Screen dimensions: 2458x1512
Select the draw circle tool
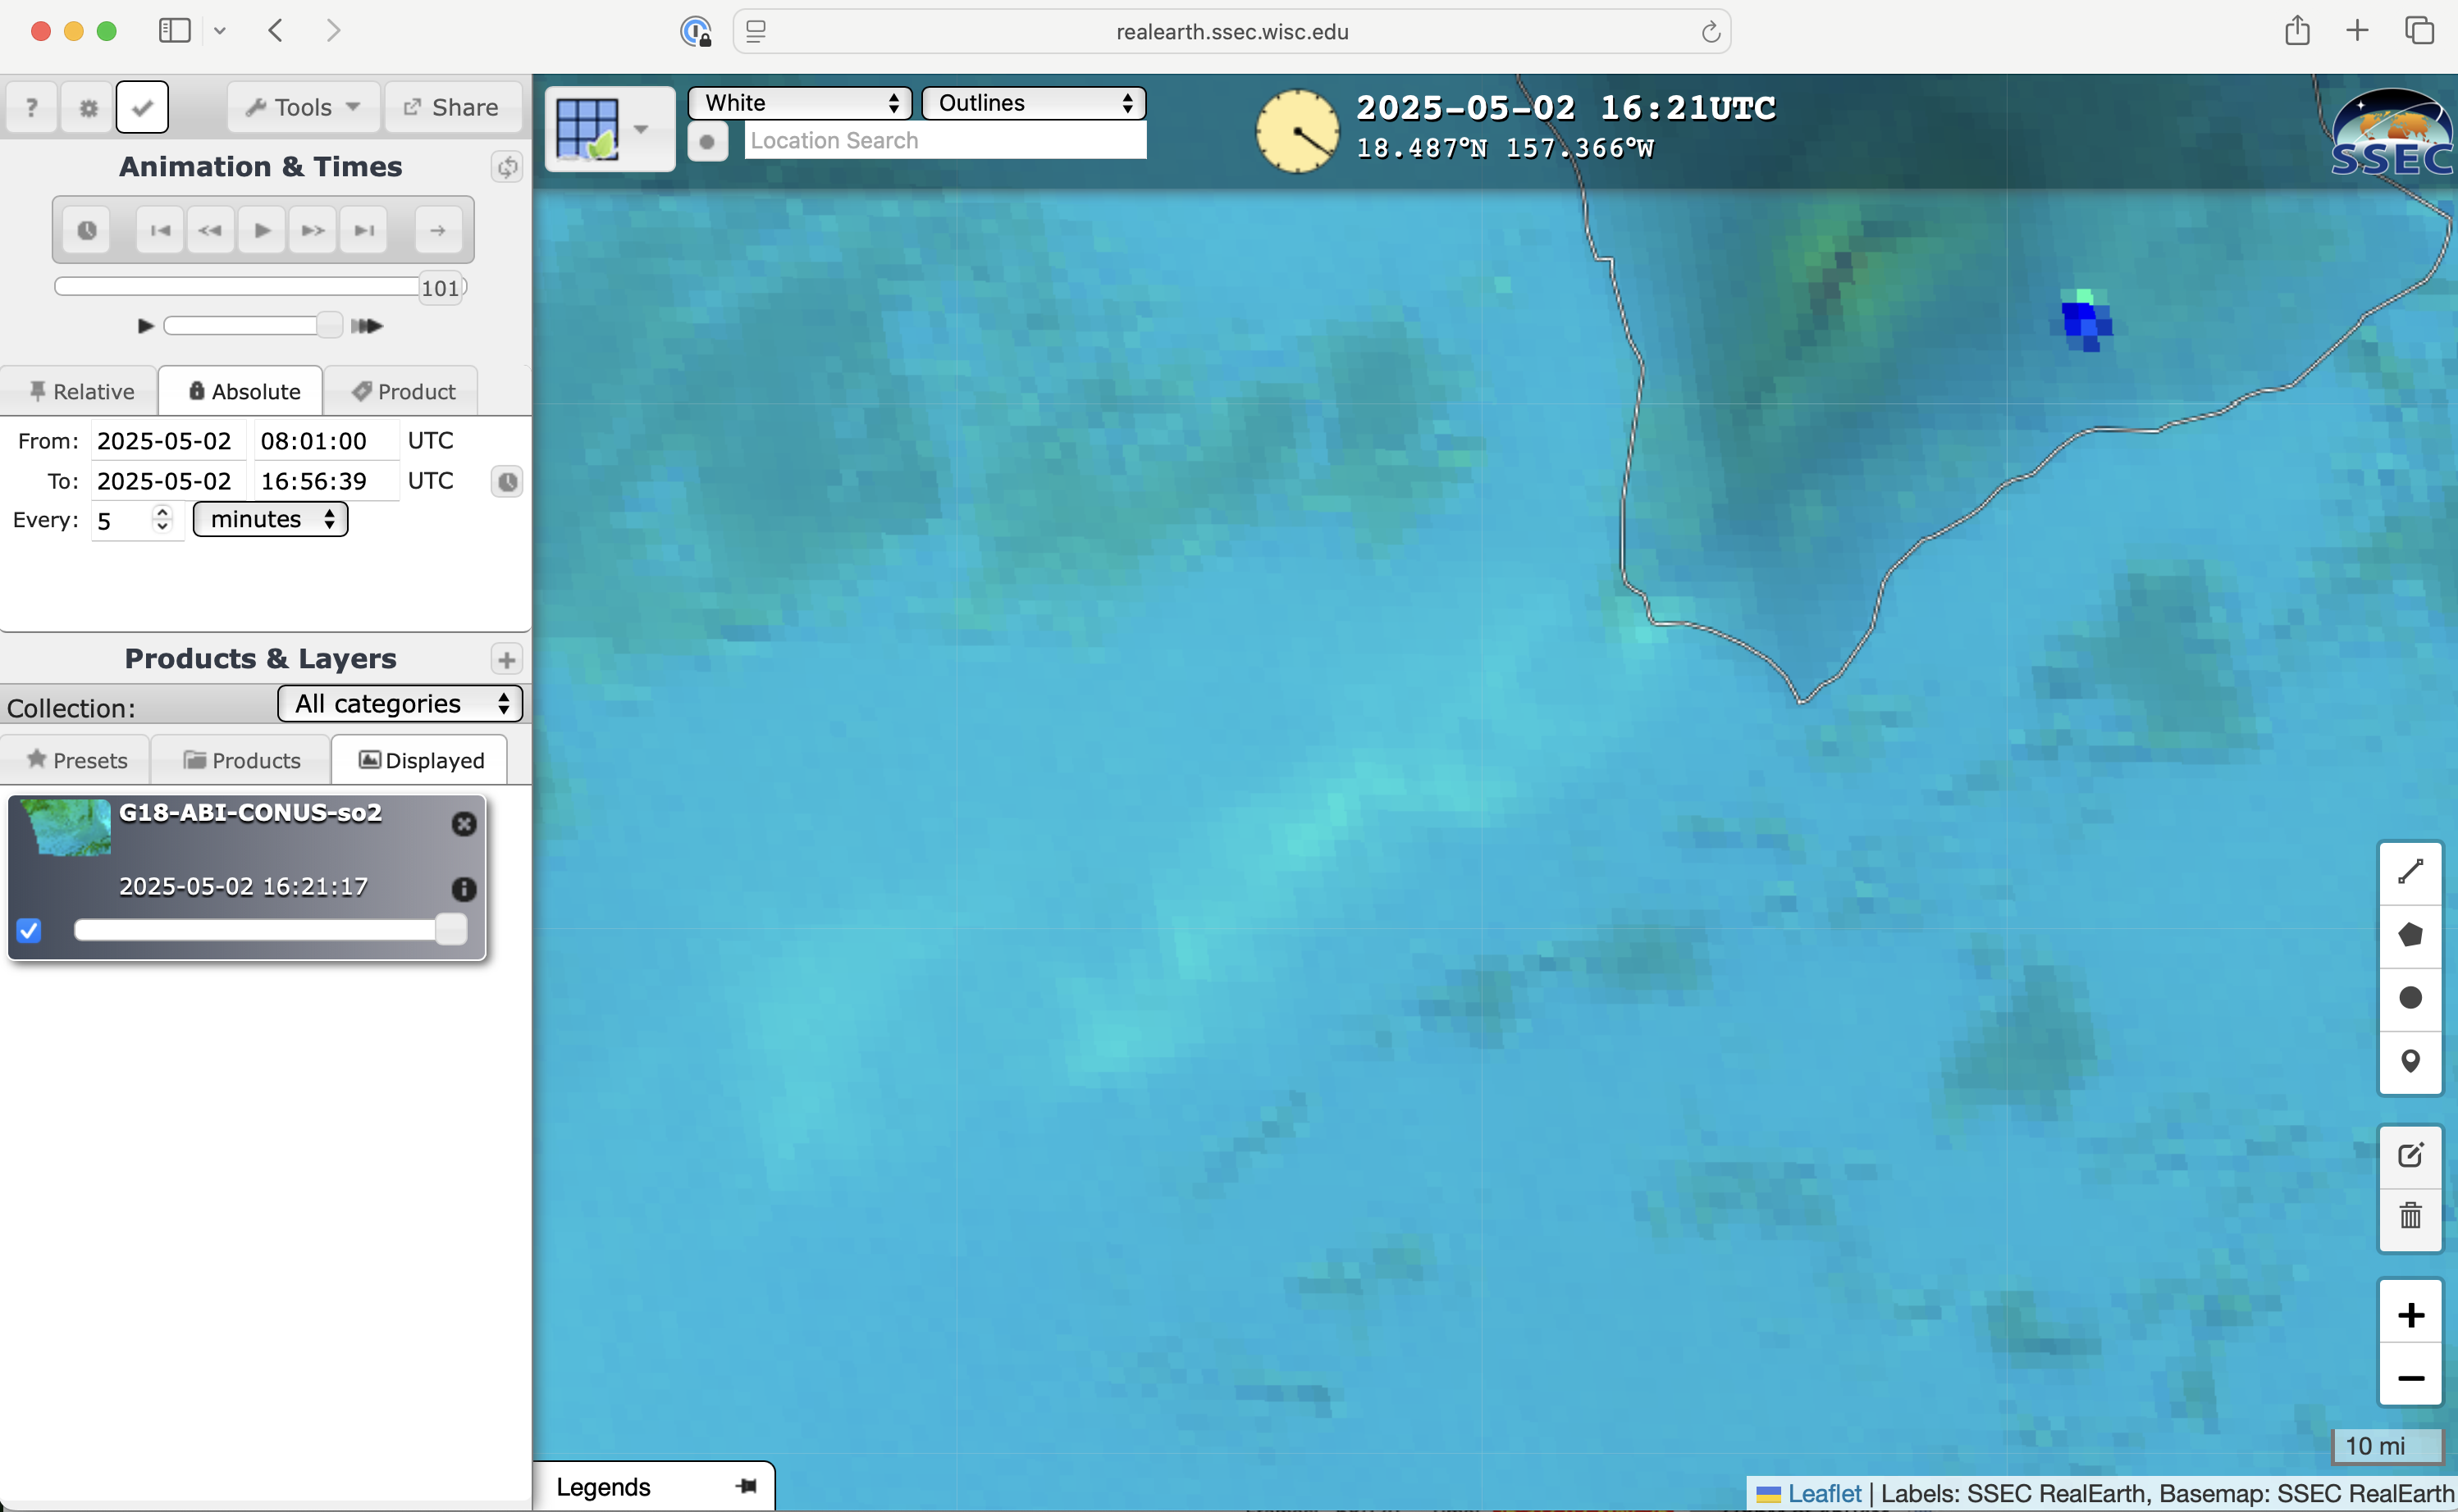[x=2410, y=998]
